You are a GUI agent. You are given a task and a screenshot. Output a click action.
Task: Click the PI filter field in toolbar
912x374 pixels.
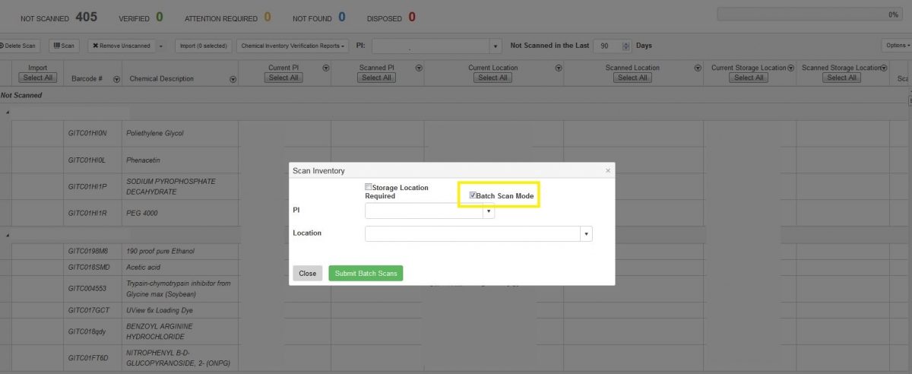(431, 46)
